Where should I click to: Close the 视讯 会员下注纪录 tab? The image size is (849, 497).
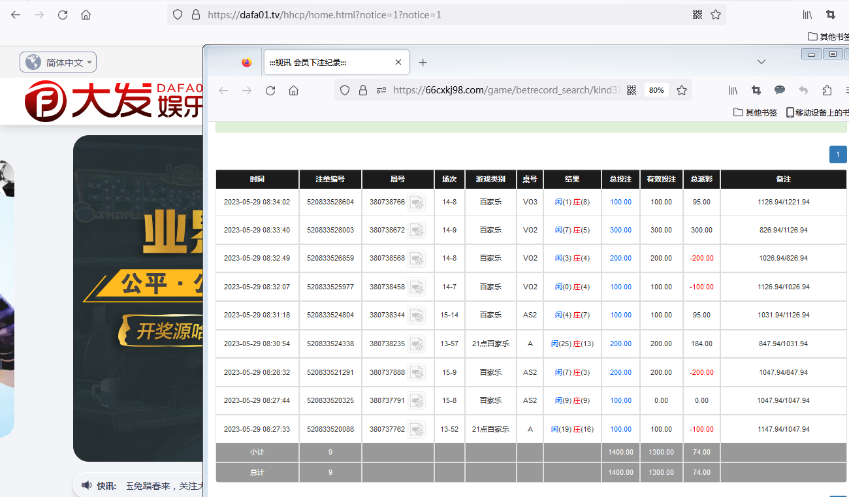[398, 62]
